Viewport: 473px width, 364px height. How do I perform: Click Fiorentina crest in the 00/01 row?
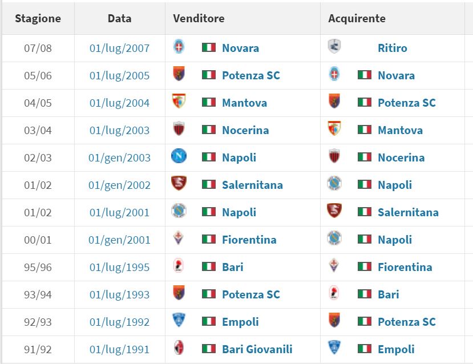(179, 239)
